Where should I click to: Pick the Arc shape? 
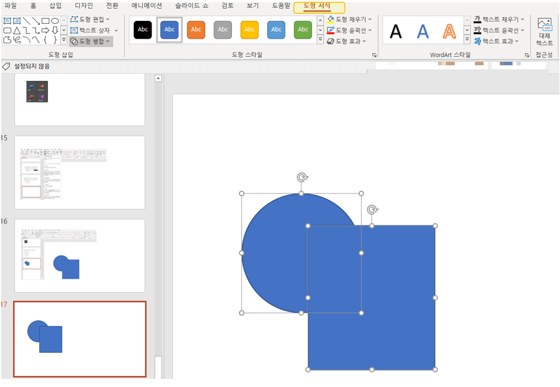27,40
